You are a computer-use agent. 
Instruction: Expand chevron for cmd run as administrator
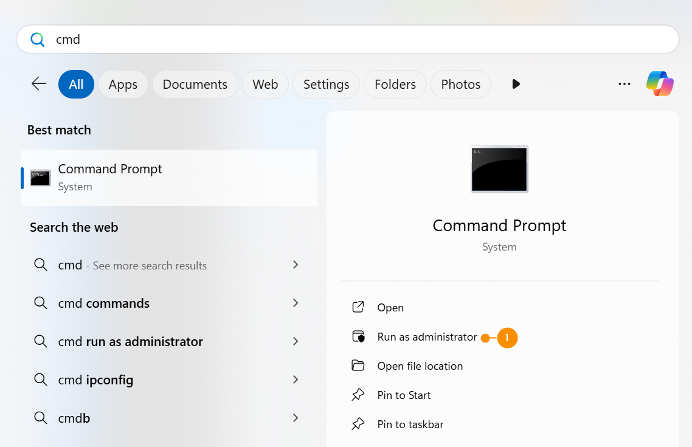pos(296,341)
